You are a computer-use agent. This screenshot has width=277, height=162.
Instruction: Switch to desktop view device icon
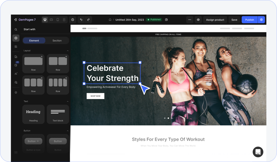point(45,20)
